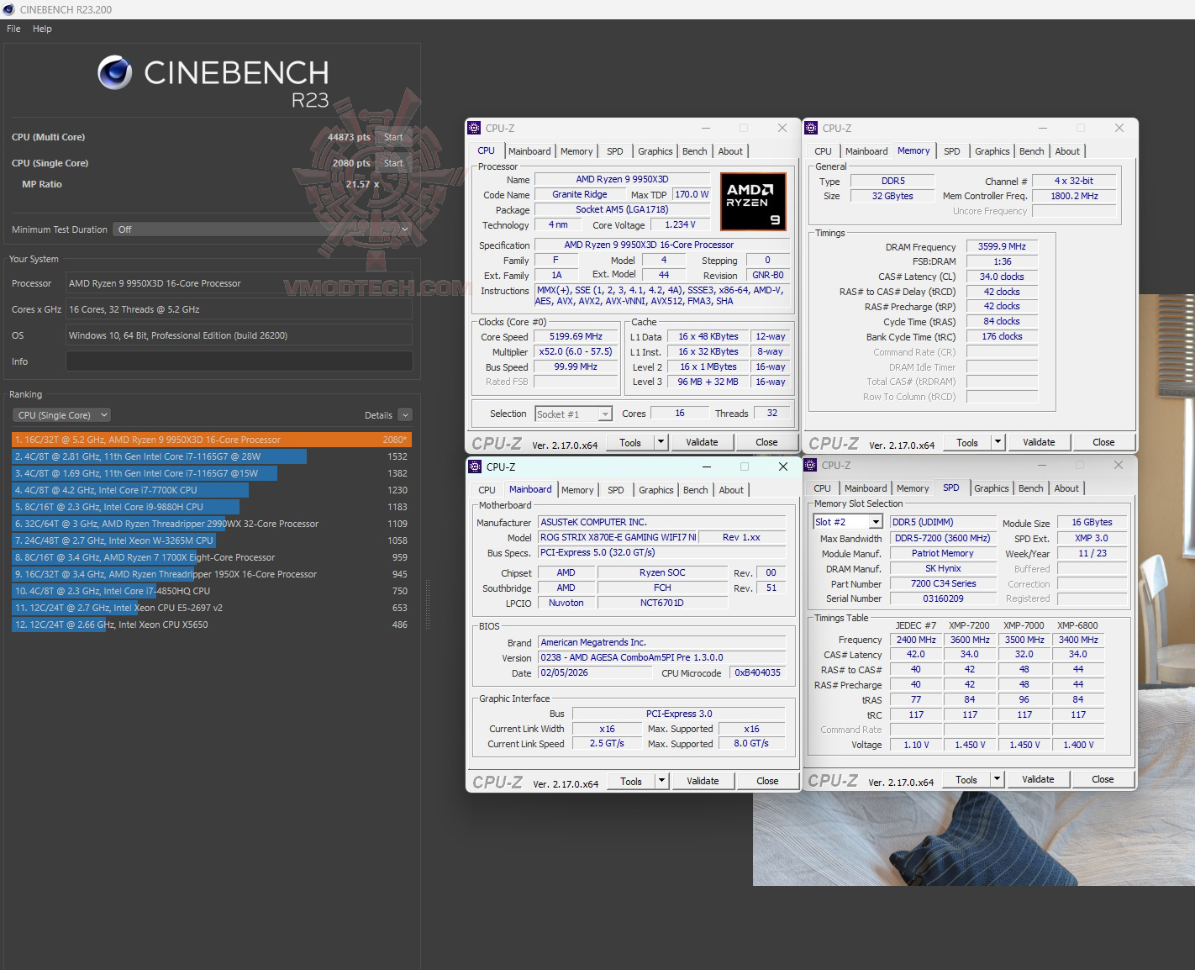Viewport: 1195px width, 970px height.
Task: Select the Core i9-9880H ranking row
Action: (x=212, y=507)
